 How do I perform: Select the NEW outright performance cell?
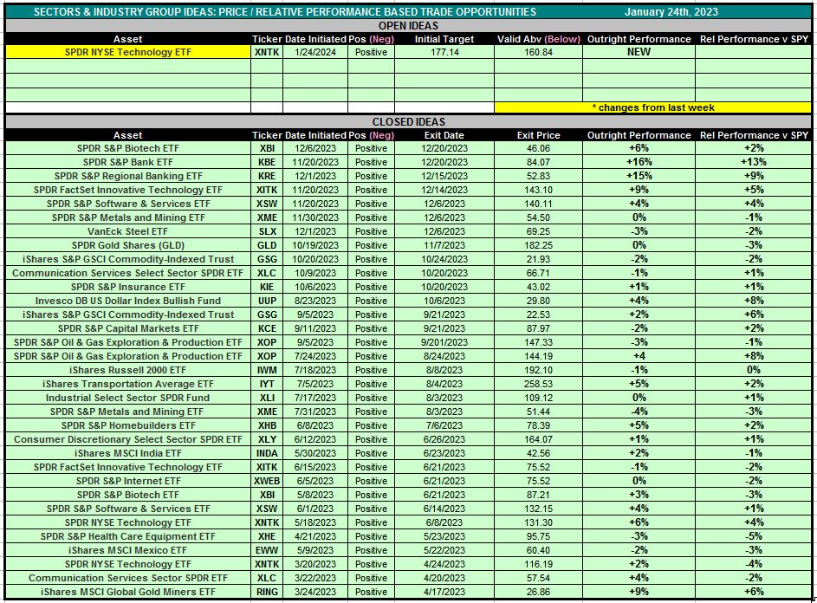click(638, 52)
